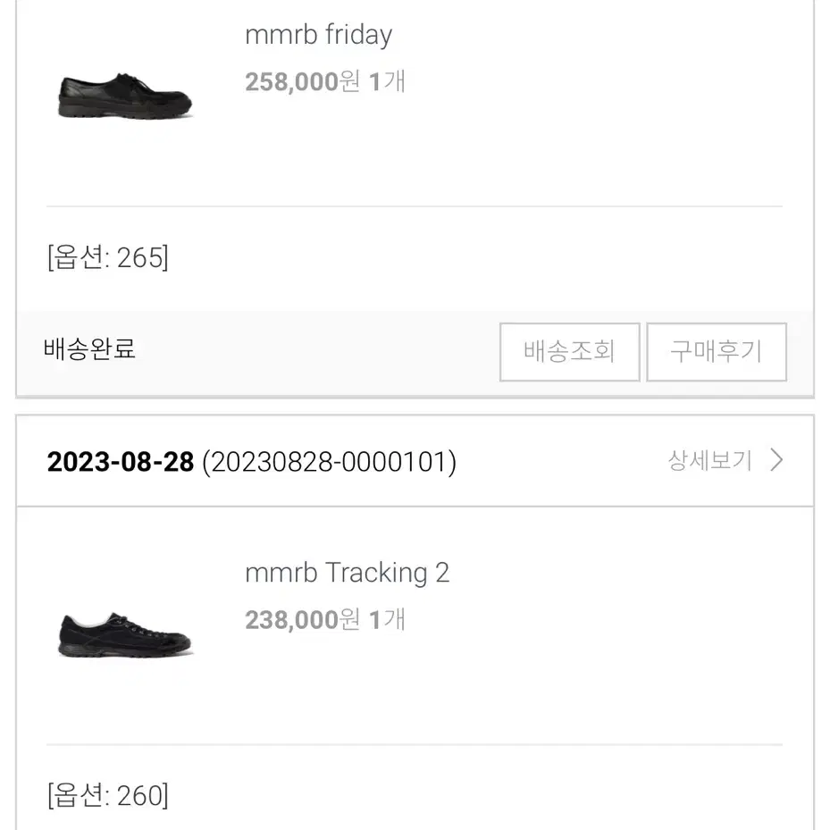This screenshot has width=830, height=830.
Task: Click the 1개 quantity next to 258,000원
Action: (x=387, y=81)
